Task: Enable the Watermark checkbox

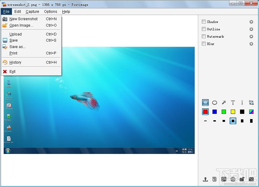Action: tap(204, 36)
